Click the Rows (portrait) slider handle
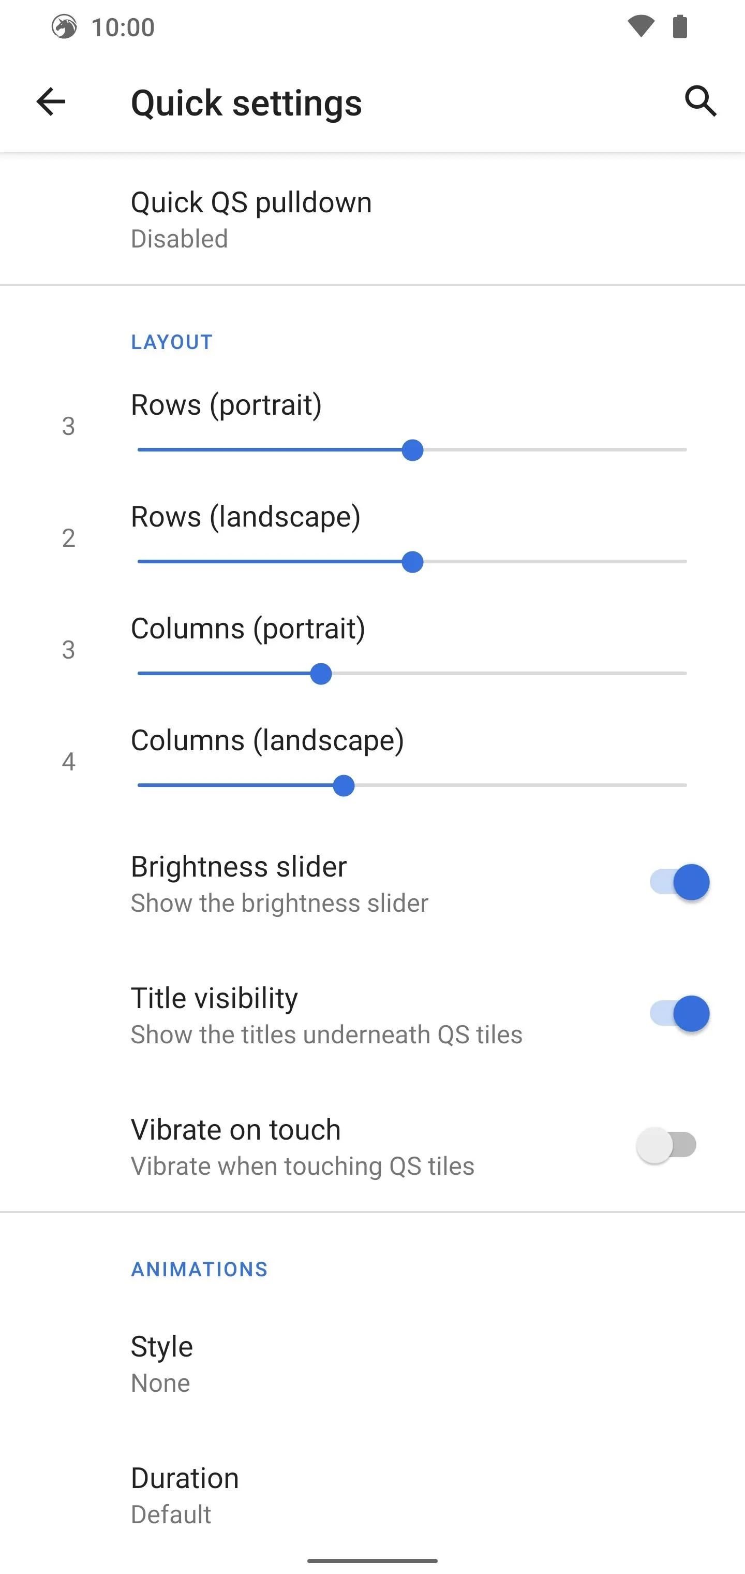 [413, 450]
